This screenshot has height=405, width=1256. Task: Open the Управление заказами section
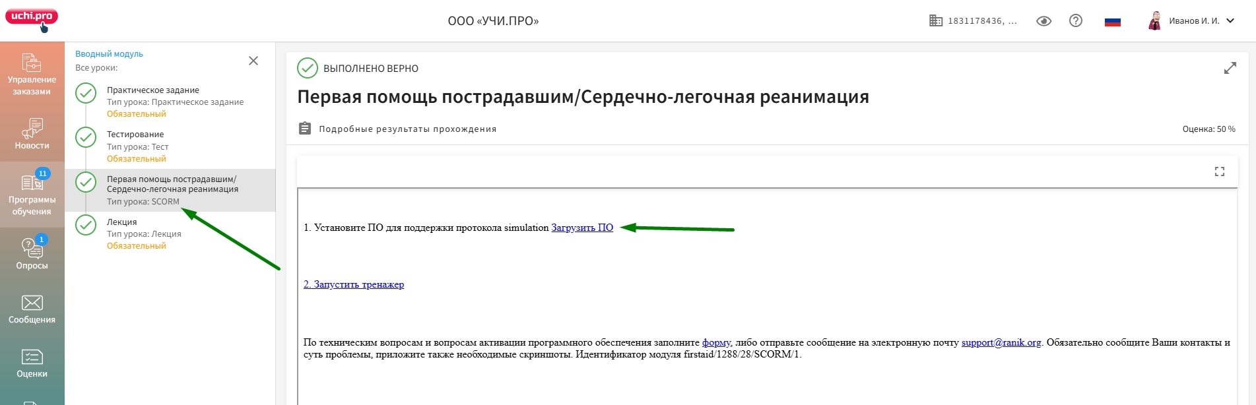point(32,75)
